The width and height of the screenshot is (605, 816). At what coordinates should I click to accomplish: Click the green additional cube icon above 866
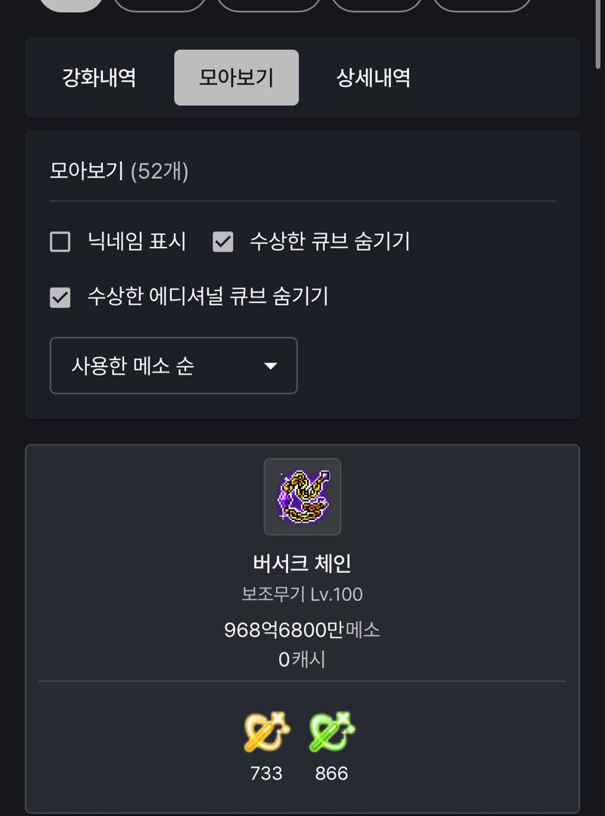(x=331, y=732)
